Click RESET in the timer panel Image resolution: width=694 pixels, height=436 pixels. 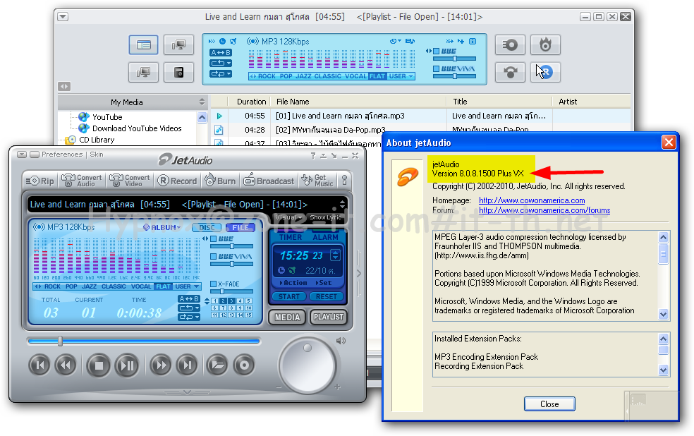pos(327,296)
